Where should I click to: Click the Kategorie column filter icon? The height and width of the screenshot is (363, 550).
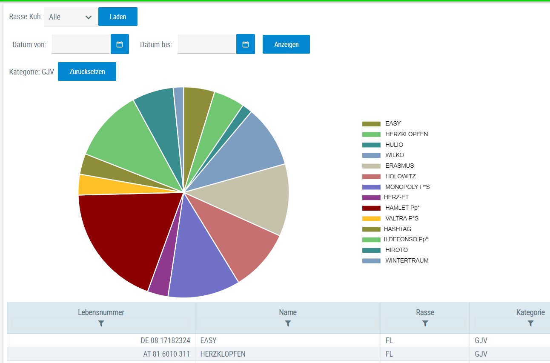point(530,323)
